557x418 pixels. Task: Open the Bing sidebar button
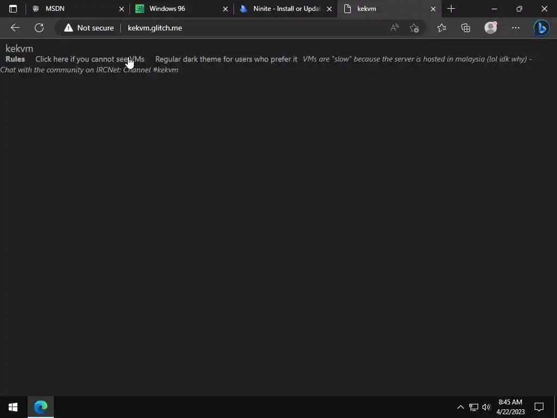point(541,28)
